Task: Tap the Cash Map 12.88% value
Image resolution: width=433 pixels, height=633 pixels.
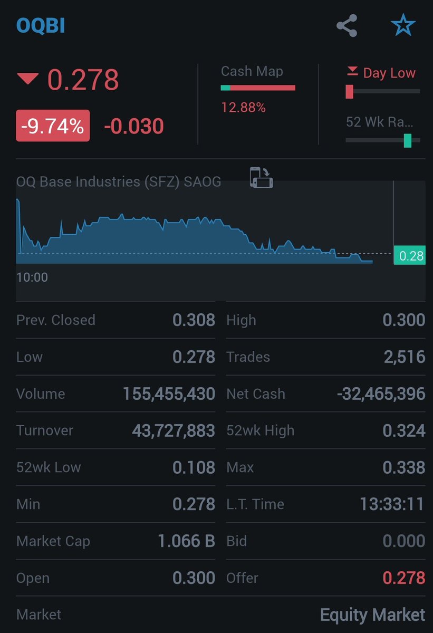Action: (243, 108)
